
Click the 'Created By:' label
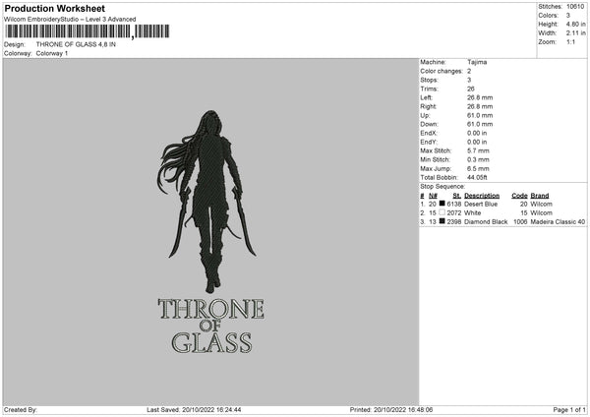point(21,410)
